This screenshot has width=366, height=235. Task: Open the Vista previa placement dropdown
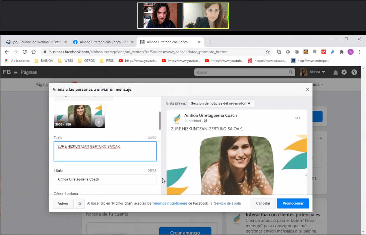pos(221,103)
